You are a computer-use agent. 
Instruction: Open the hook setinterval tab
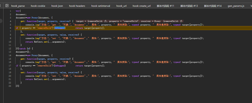(x=101, y=6)
